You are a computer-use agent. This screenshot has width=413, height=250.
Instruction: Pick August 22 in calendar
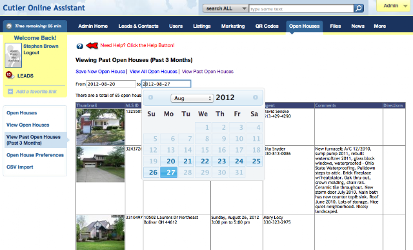(203, 161)
